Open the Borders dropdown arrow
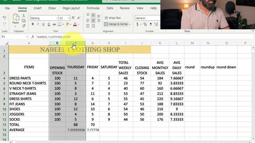255x143 pixels. coord(63,25)
